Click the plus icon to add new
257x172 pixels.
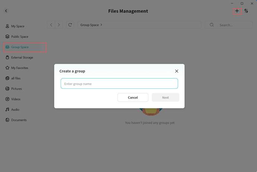[x=237, y=11]
